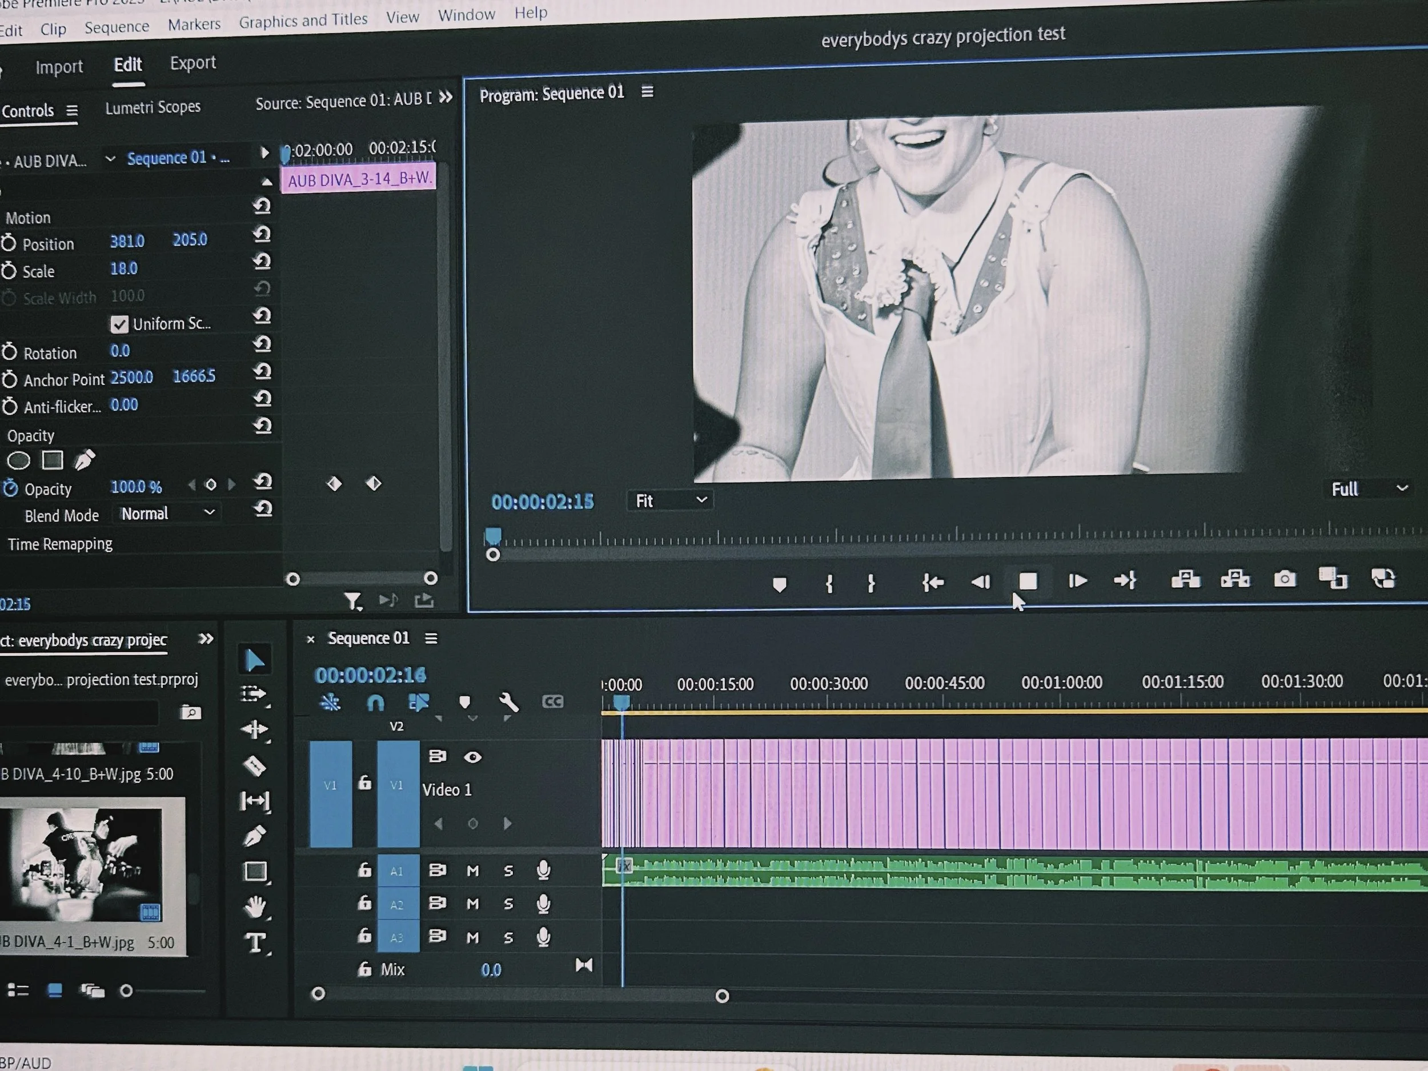Screen dimensions: 1428x1071
Task: Hide Video 1 track output eye
Action: click(472, 757)
